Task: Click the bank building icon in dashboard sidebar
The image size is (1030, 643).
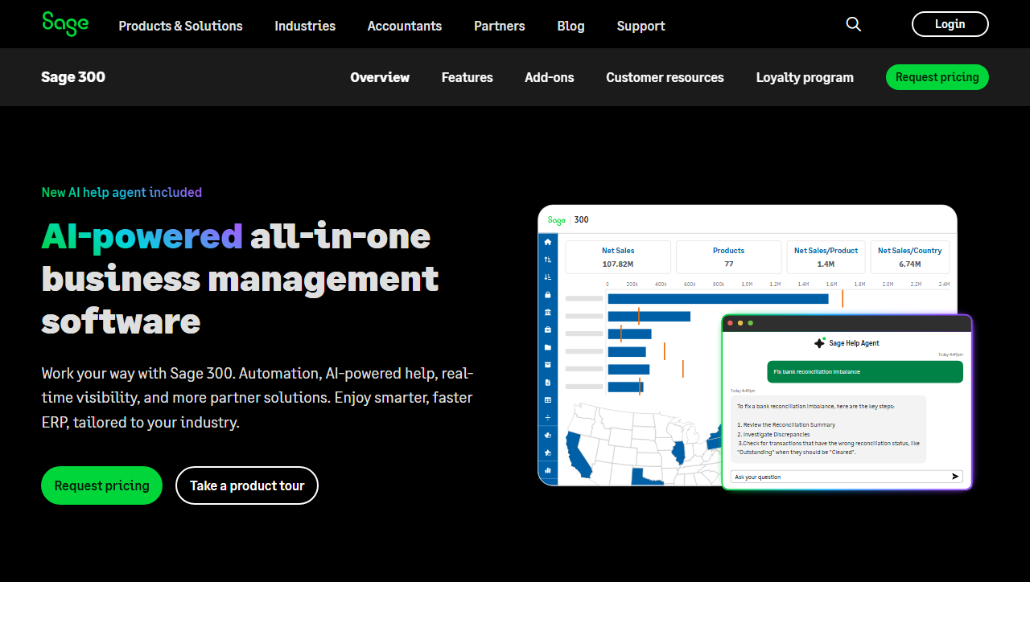Action: pyautogui.click(x=548, y=312)
